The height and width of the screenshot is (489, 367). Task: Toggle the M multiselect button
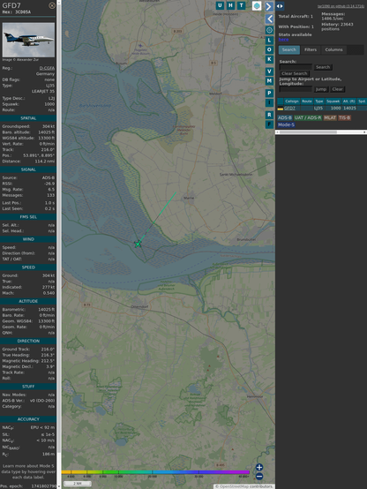(x=269, y=81)
